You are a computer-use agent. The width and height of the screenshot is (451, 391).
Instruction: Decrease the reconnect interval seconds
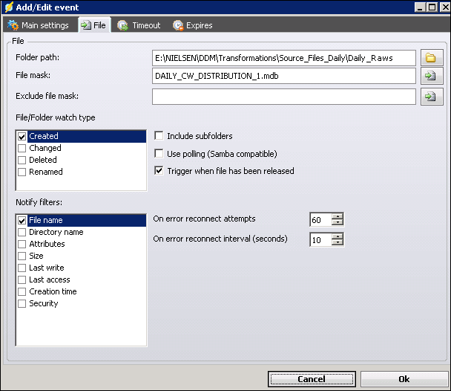pyautogui.click(x=338, y=243)
